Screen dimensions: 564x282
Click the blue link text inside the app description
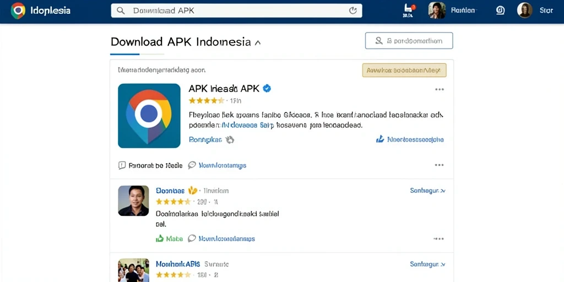point(247,126)
